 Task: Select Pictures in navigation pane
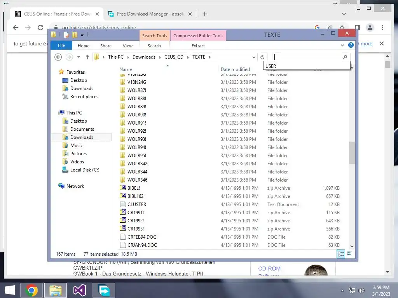(78, 154)
